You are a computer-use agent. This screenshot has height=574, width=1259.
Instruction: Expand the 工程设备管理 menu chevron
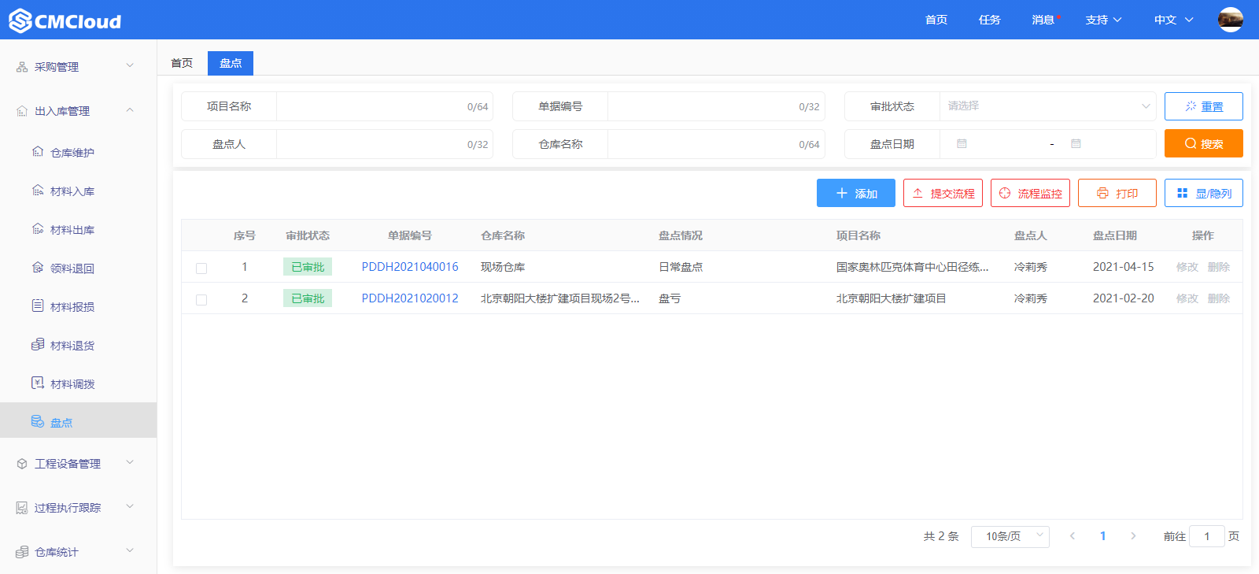click(x=130, y=463)
